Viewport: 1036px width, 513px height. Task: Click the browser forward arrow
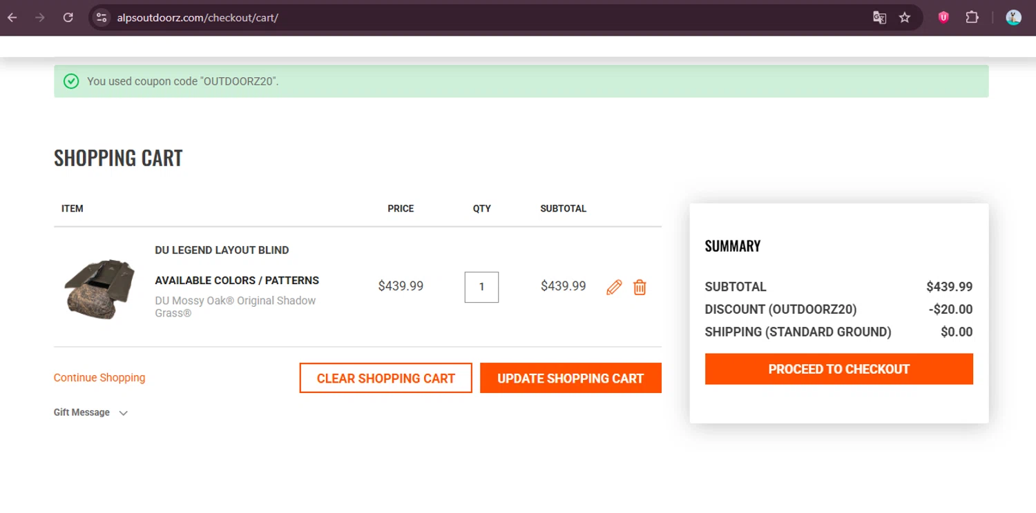click(x=40, y=17)
